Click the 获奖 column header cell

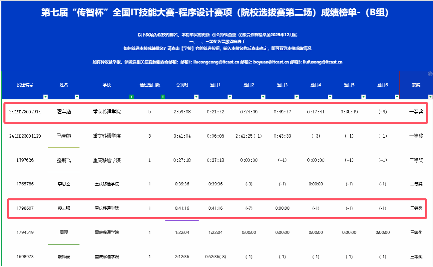click(416, 85)
